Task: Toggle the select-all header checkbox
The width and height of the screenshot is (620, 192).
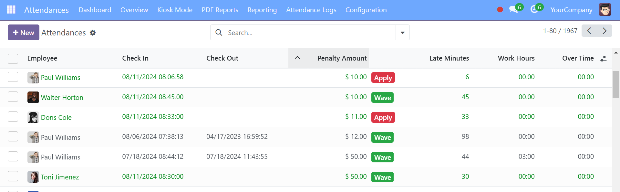Action: tap(13, 59)
